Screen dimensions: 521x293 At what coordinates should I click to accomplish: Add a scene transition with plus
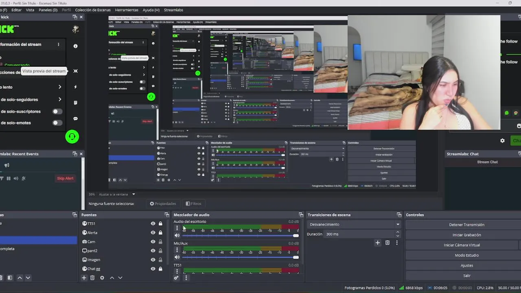click(377, 243)
